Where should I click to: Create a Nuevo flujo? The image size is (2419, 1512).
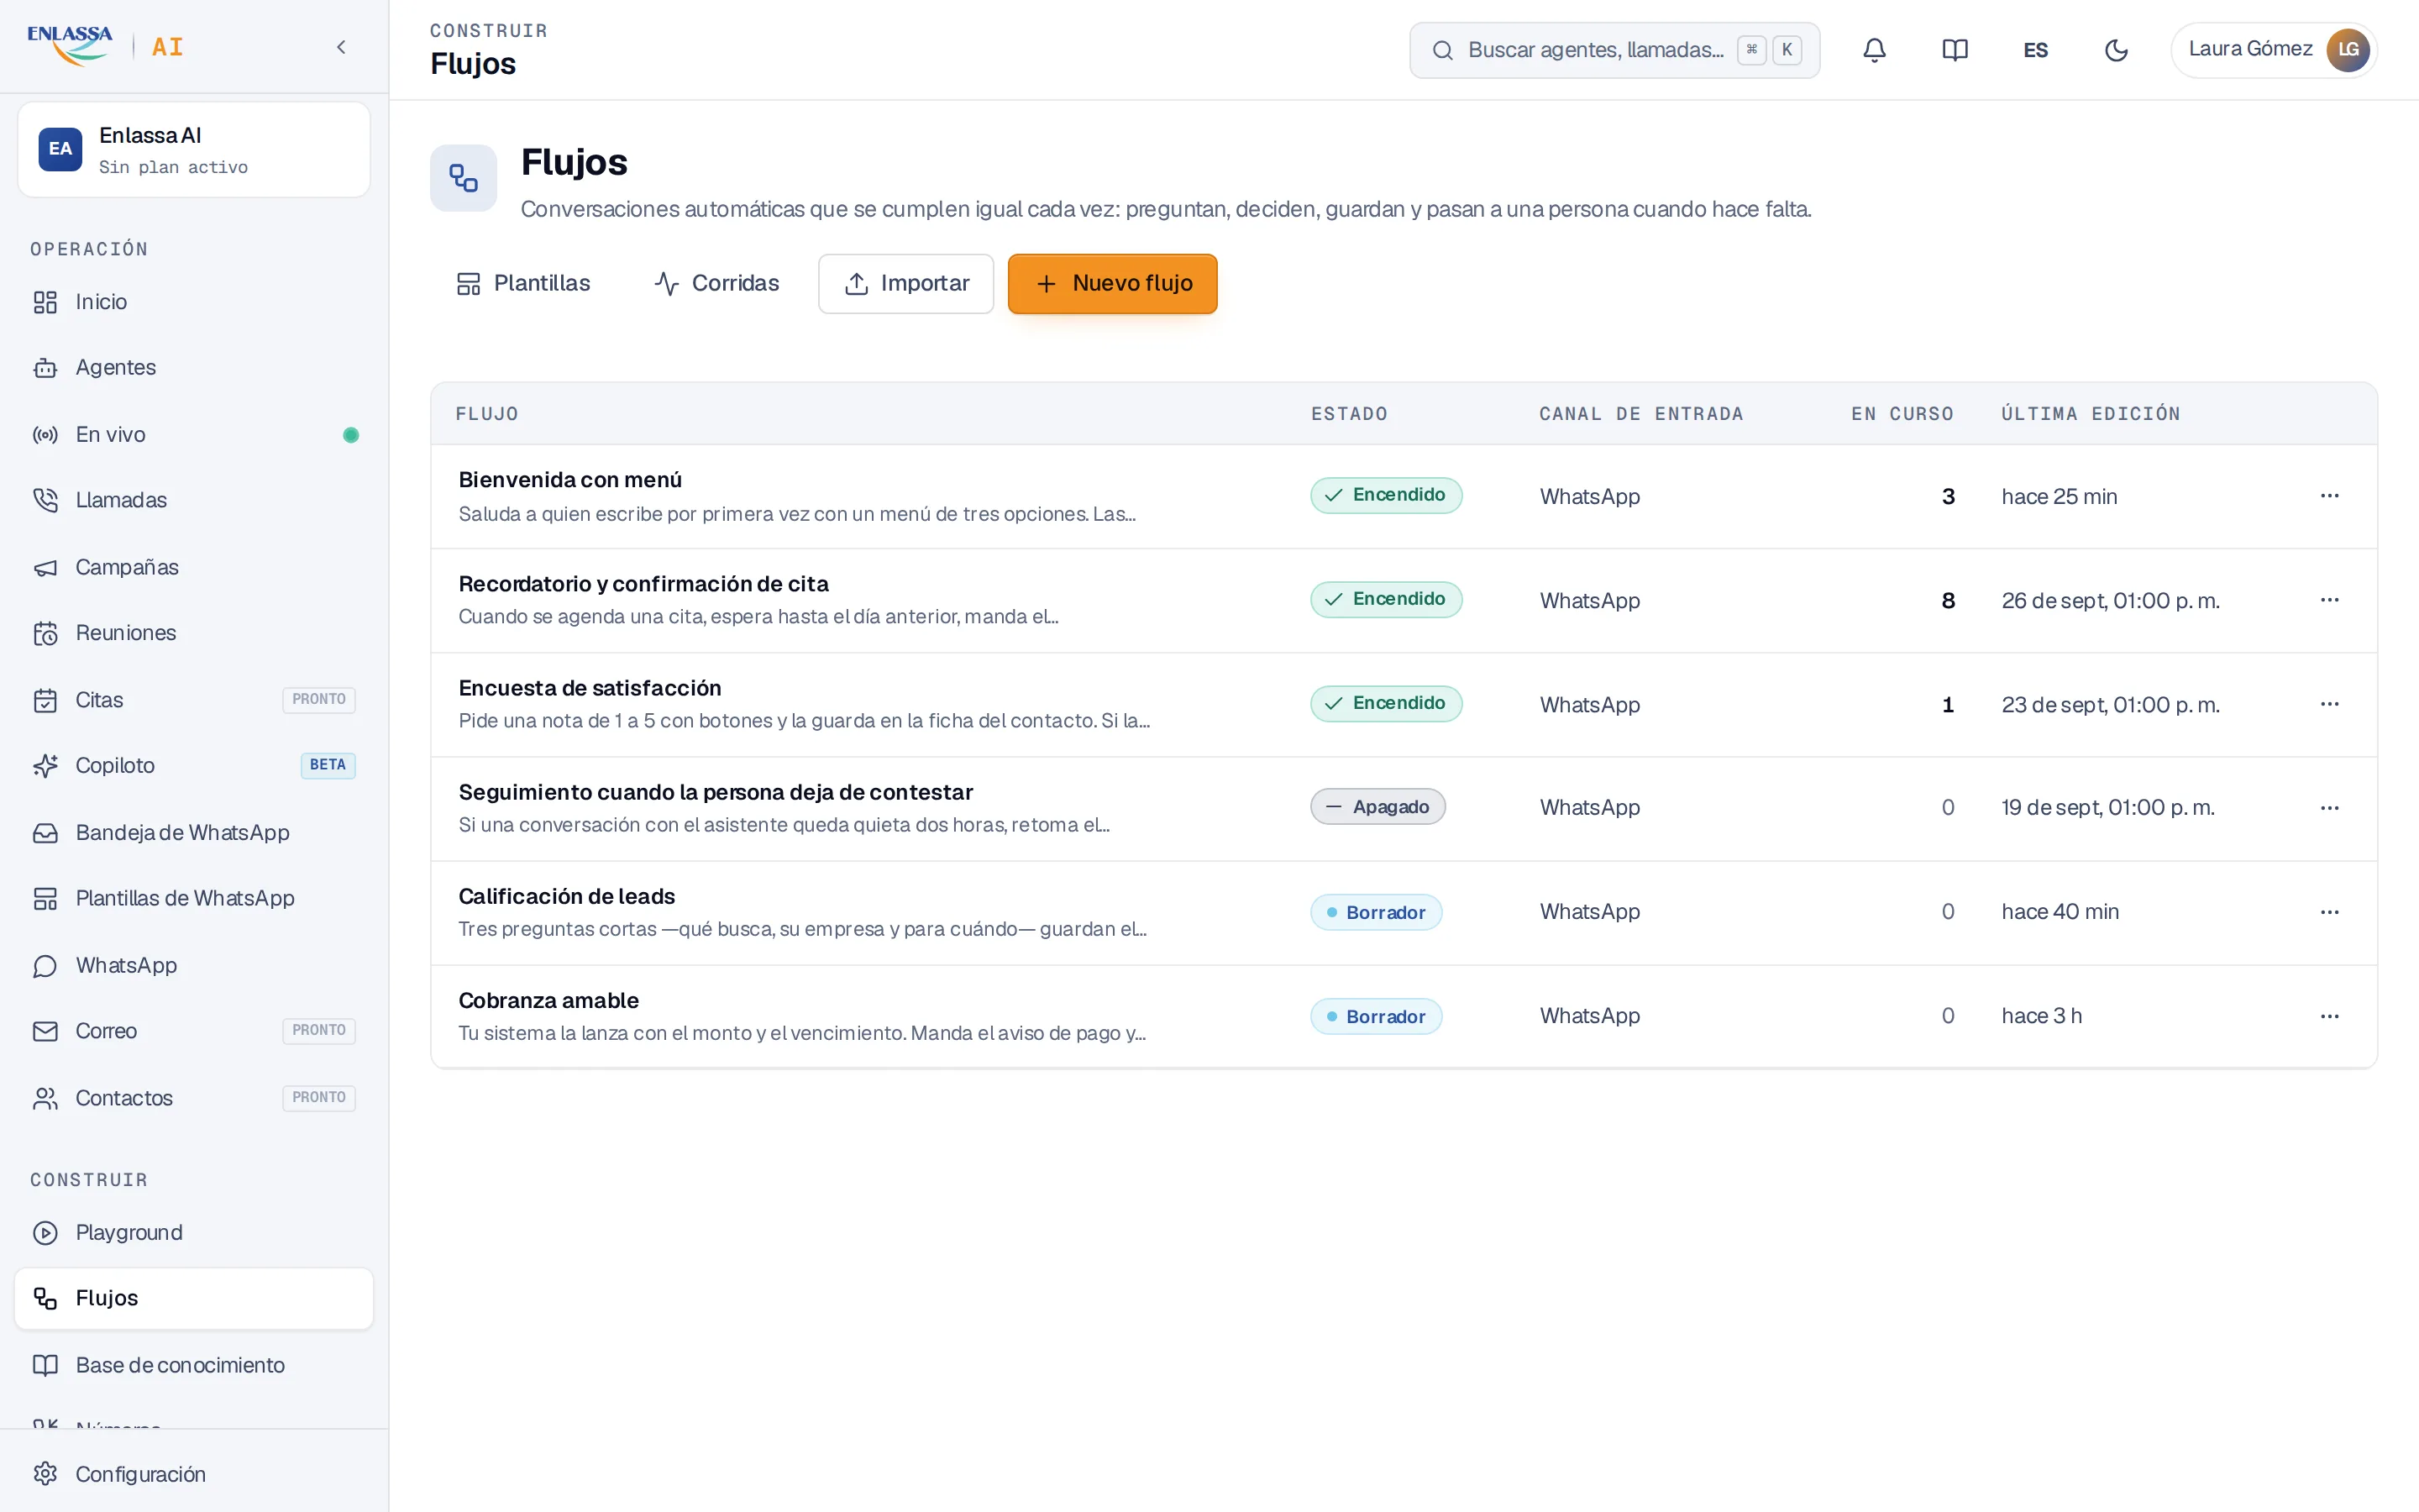click(1113, 284)
